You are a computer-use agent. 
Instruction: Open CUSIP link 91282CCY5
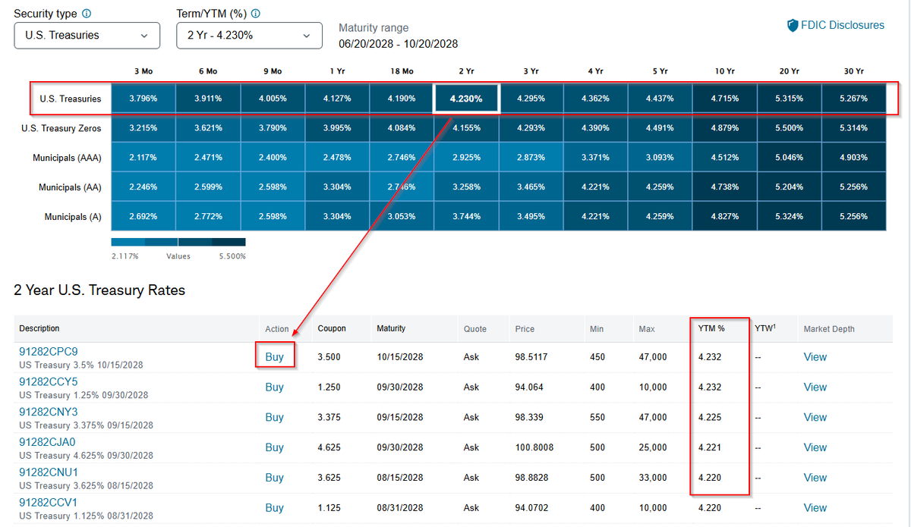(x=49, y=382)
